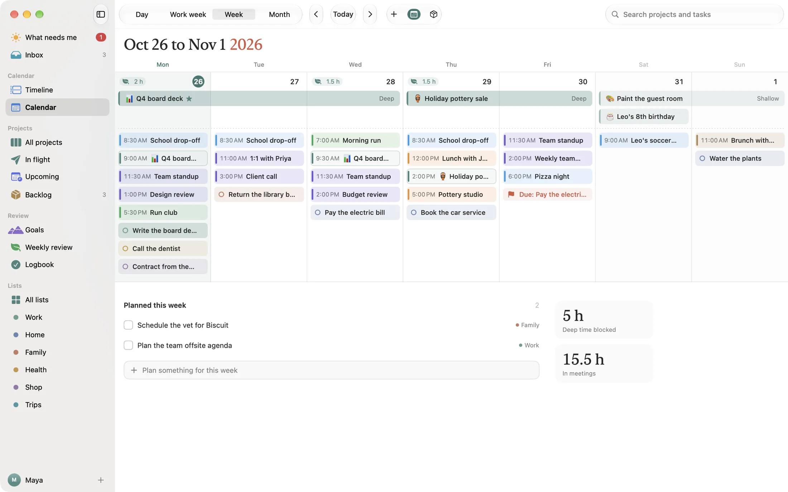788x492 pixels.
Task: Toggle the sidebar panel icon
Action: [101, 14]
